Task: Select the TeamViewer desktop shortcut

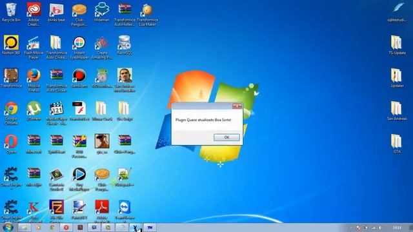Action: pos(125,211)
